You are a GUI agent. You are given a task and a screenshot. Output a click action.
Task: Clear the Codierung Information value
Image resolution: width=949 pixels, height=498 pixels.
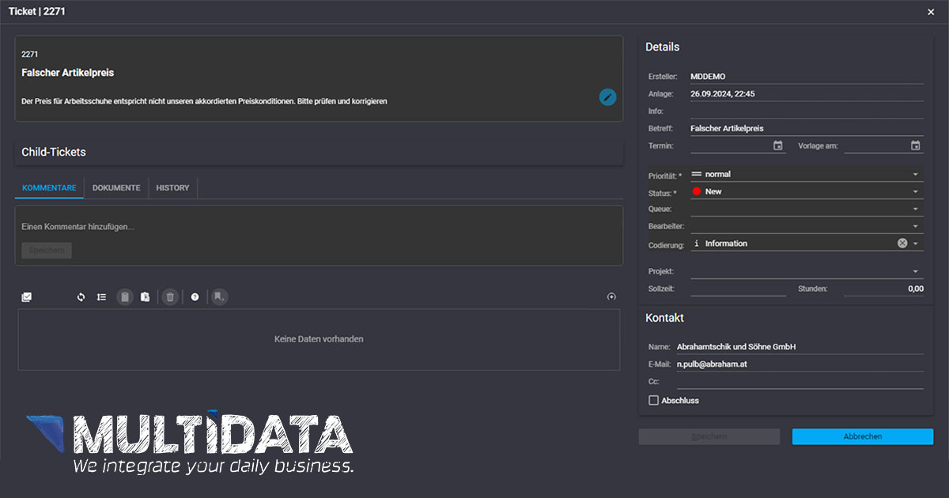tap(902, 243)
